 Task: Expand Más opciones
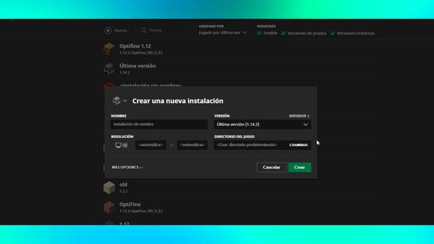coord(127,167)
